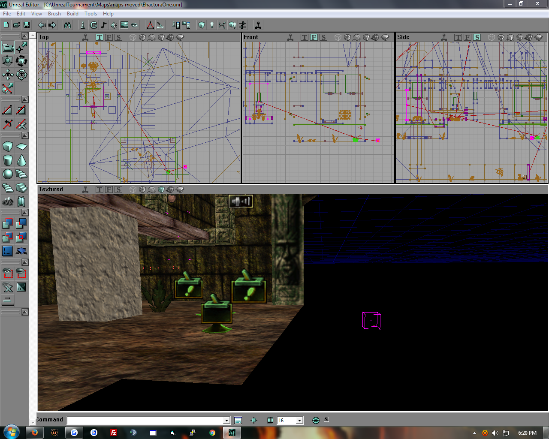Collapse the CSG operations group
Screen dimensions: 549x439
pos(25,213)
